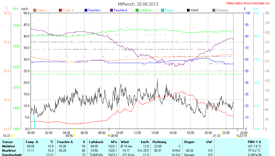The image size is (275, 156).
Task: Click the PMV-1:4 label
Action: [254, 142]
